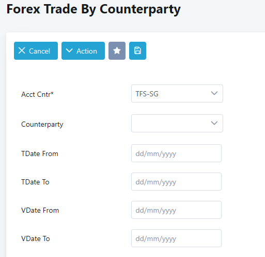Screen dimensions: 265x257
Task: Click the floppy disk save icon
Action: tap(137, 50)
